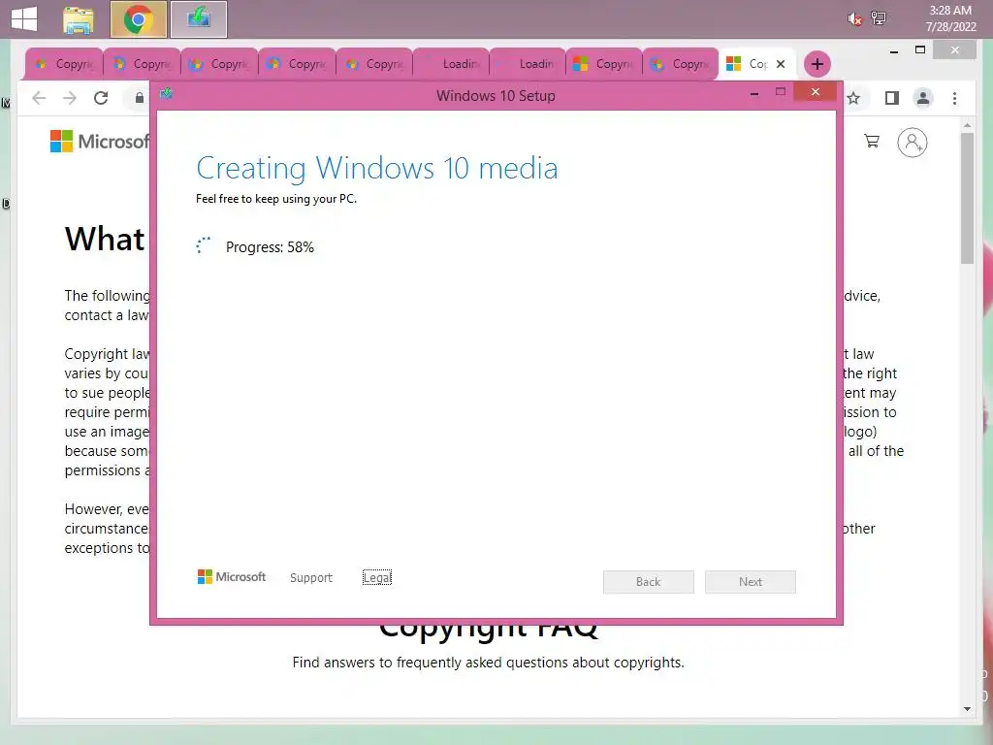Screen dimensions: 993x745
Task: Click the Next button in Windows 10 Setup
Action: (751, 582)
